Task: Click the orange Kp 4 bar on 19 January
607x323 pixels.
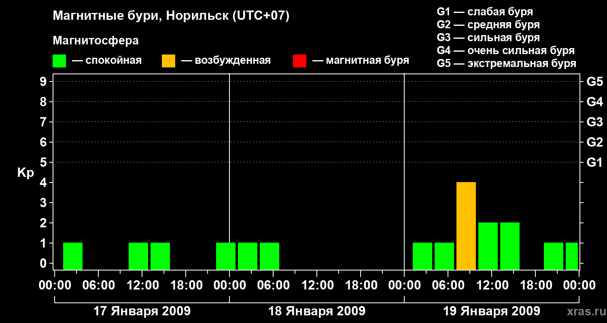Action: click(x=466, y=226)
